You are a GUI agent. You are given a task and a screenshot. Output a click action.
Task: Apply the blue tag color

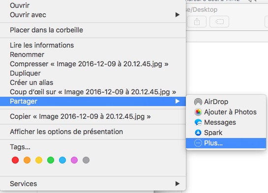click(x=62, y=160)
